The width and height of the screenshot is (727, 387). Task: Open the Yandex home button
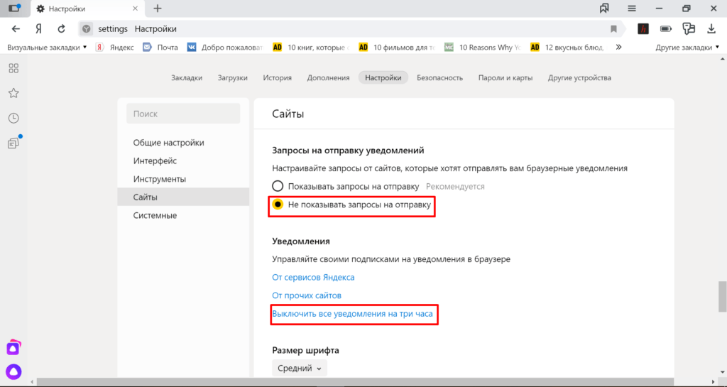(38, 28)
